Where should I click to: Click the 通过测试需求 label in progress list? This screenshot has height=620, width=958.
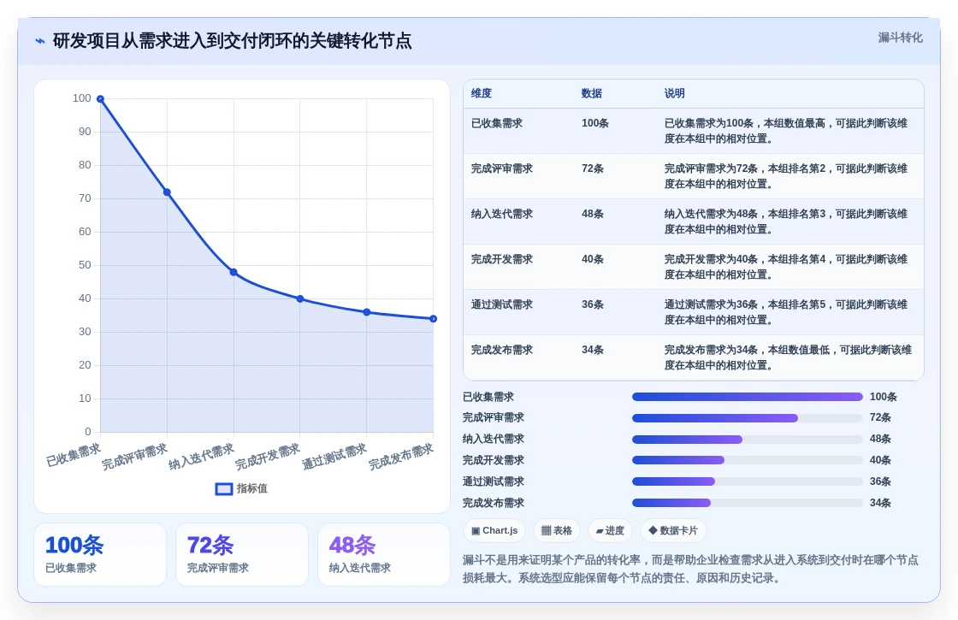point(493,481)
